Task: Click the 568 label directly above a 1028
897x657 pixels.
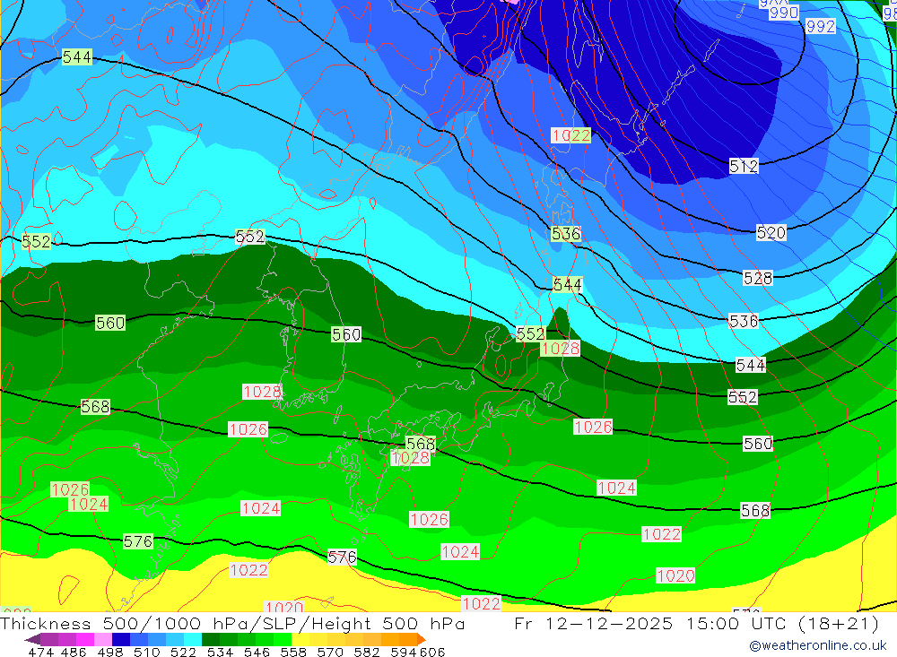Action: point(421,444)
